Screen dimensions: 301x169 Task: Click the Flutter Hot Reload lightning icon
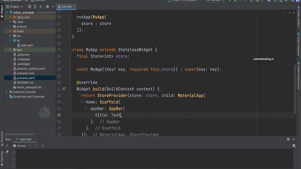pos(30,146)
